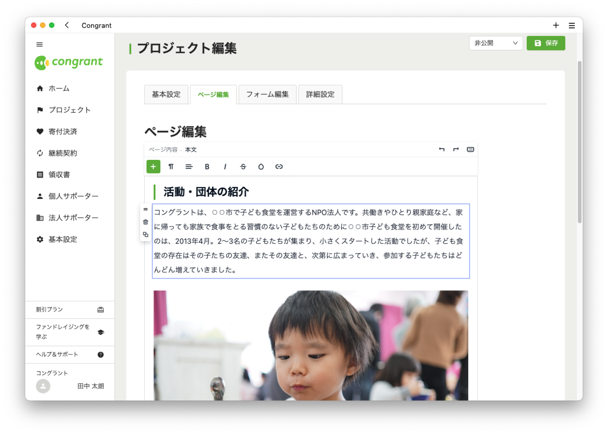
Task: Click the 田中 太朗 user name
Action: point(91,386)
